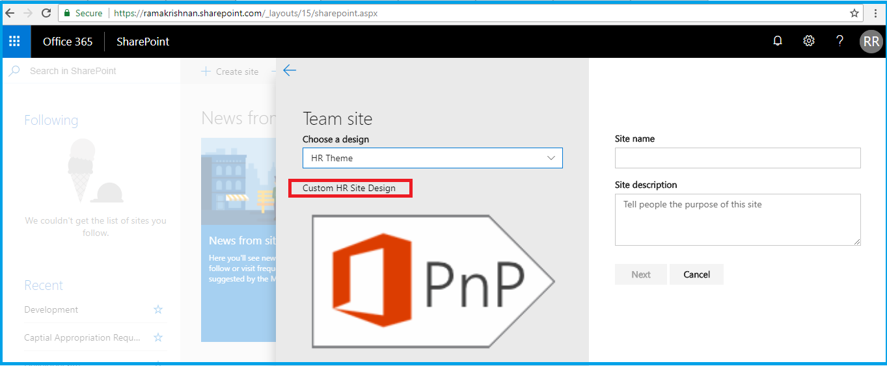Open the Office 365 app launcher waffle

(x=14, y=42)
